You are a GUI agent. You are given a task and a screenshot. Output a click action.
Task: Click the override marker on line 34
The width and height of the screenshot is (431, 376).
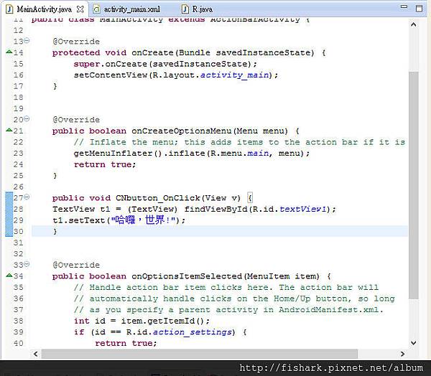click(x=9, y=276)
